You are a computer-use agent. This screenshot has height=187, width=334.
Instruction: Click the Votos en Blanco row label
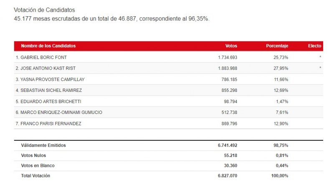(x=38, y=165)
